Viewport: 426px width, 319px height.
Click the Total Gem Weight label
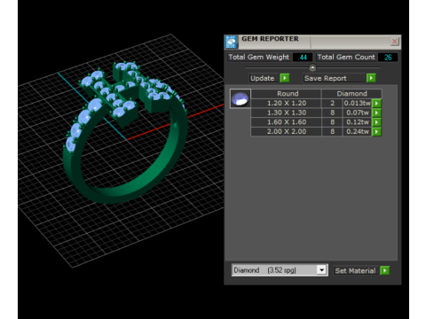coord(259,57)
